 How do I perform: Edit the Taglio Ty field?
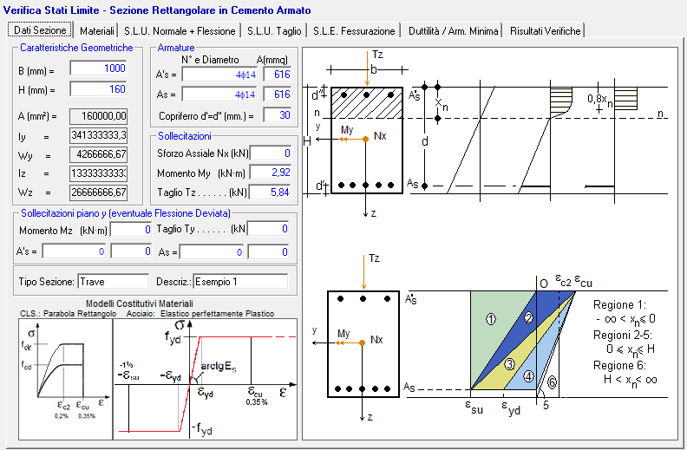(x=268, y=229)
